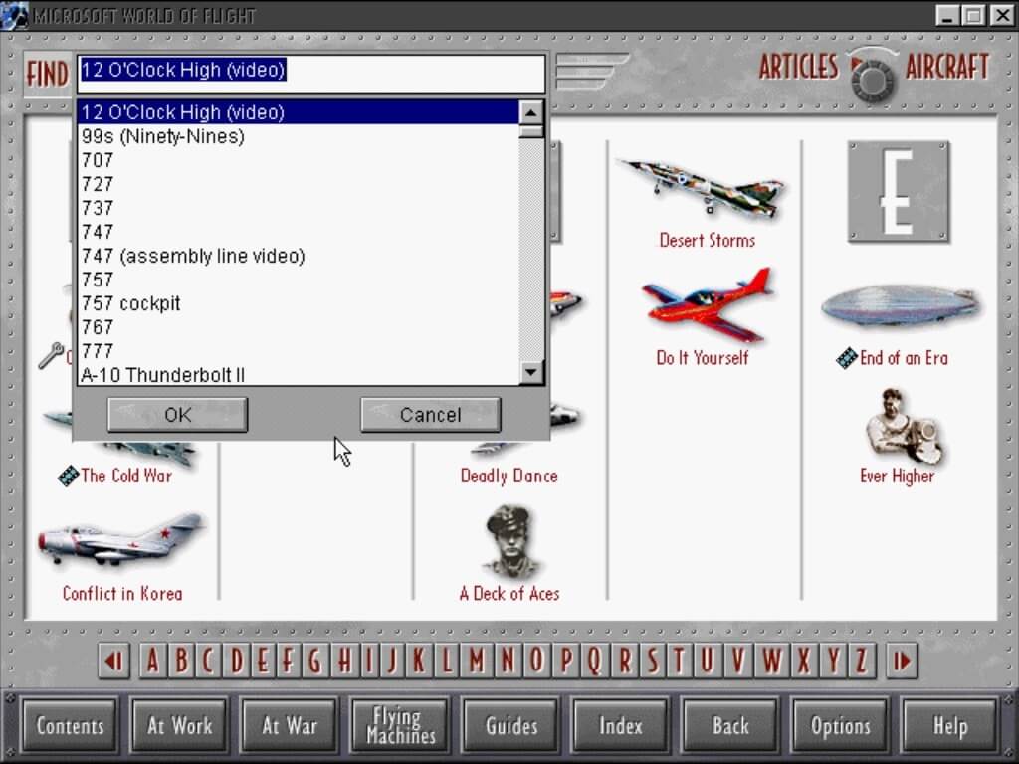Cancel the Find dialog
The image size is (1019, 764).
tap(430, 415)
